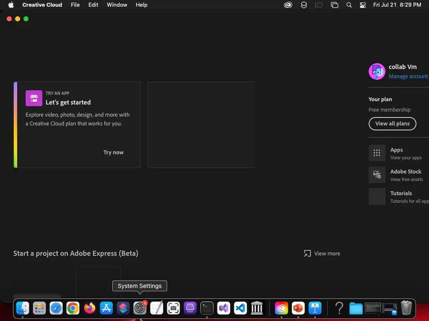Viewport: 429px width, 321px height.
Task: Launch Safari from the dock
Action: (56, 308)
